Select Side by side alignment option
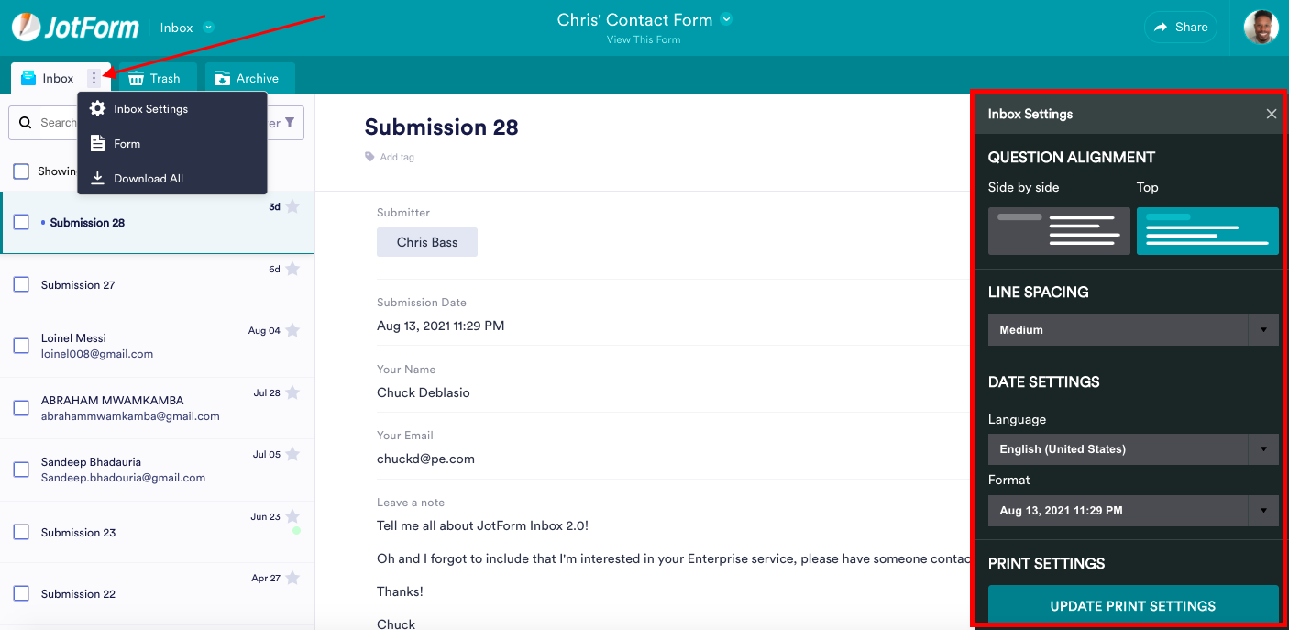 tap(1059, 231)
